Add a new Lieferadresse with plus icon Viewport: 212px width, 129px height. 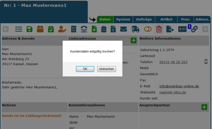click(134, 40)
